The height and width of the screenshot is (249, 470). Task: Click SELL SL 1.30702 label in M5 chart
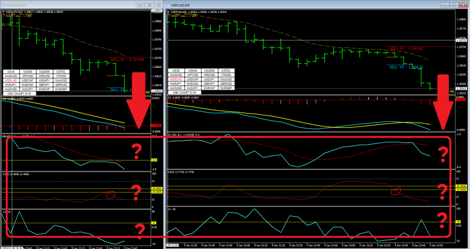click(x=406, y=49)
